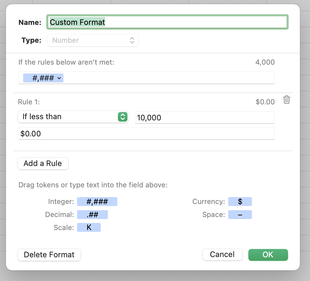
Task: Confirm the format with OK
Action: click(268, 255)
